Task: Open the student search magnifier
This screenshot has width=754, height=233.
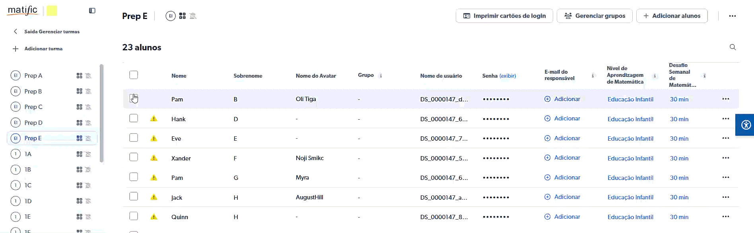Action: coord(733,47)
